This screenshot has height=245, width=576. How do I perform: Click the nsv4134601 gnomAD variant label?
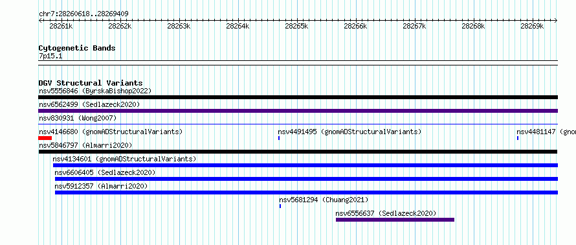pyautogui.click(x=124, y=159)
